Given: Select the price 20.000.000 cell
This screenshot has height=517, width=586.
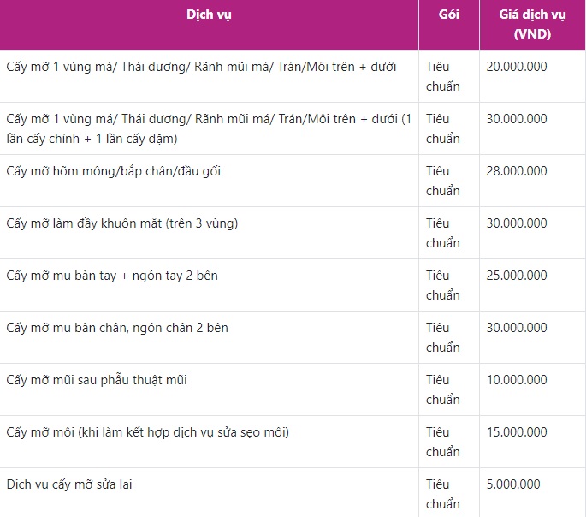Looking at the screenshot, I should 516,67.
